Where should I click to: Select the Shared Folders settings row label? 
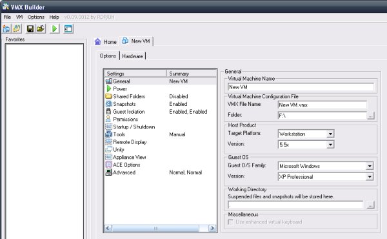[x=129, y=96]
